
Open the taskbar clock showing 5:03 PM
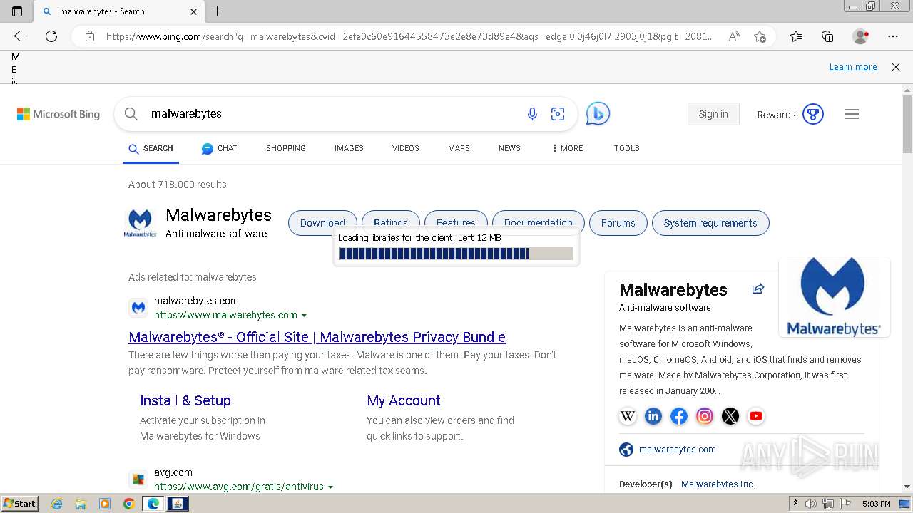tap(877, 504)
